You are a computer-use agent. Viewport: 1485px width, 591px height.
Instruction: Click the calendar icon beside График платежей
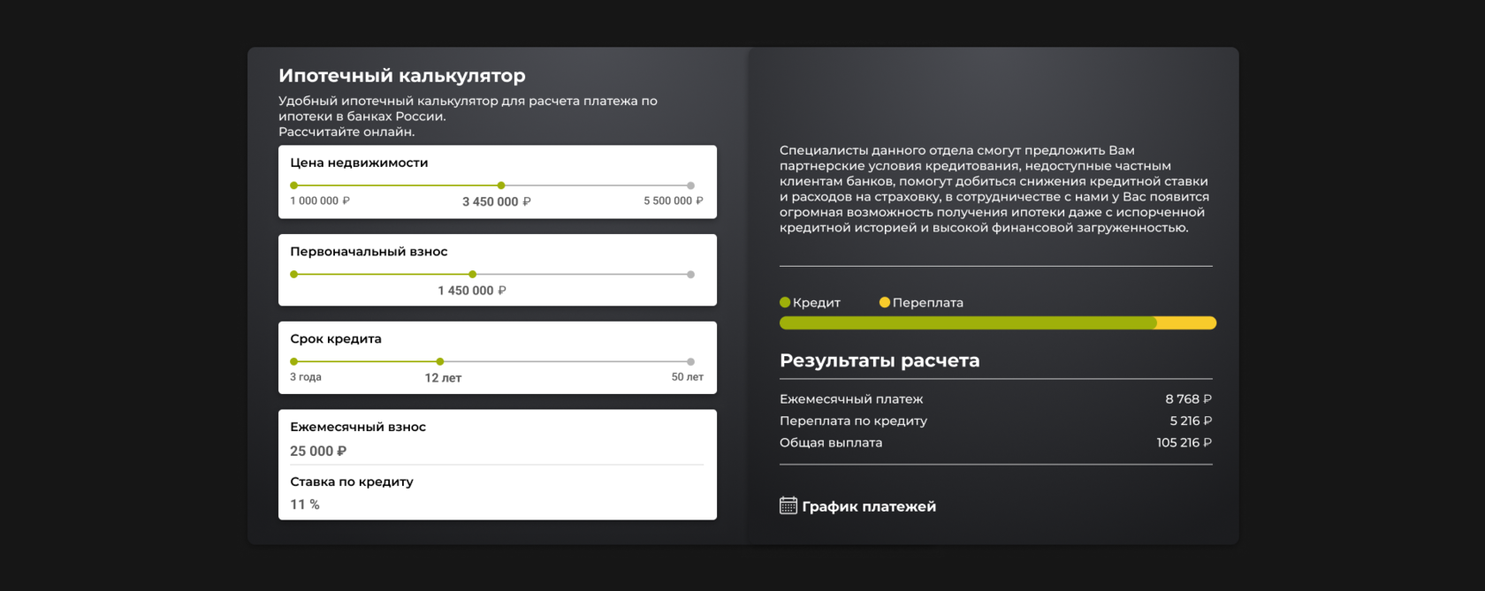point(788,505)
